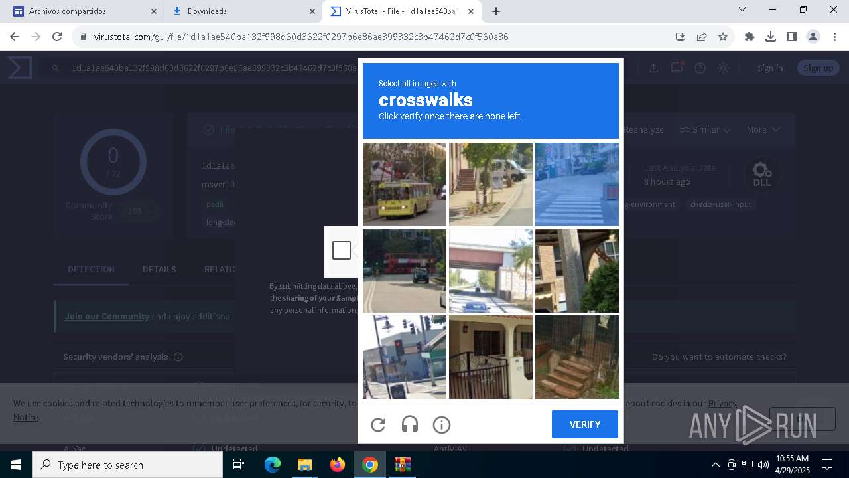Select the highway overpass bridge tile
This screenshot has width=849, height=478.
[x=491, y=271]
